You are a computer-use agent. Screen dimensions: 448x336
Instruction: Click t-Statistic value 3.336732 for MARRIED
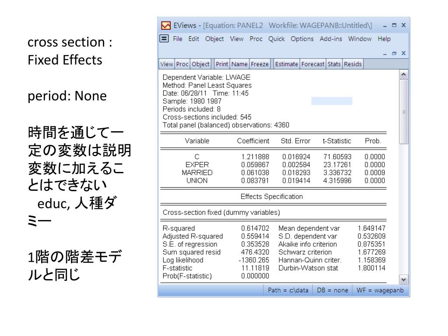click(x=337, y=173)
